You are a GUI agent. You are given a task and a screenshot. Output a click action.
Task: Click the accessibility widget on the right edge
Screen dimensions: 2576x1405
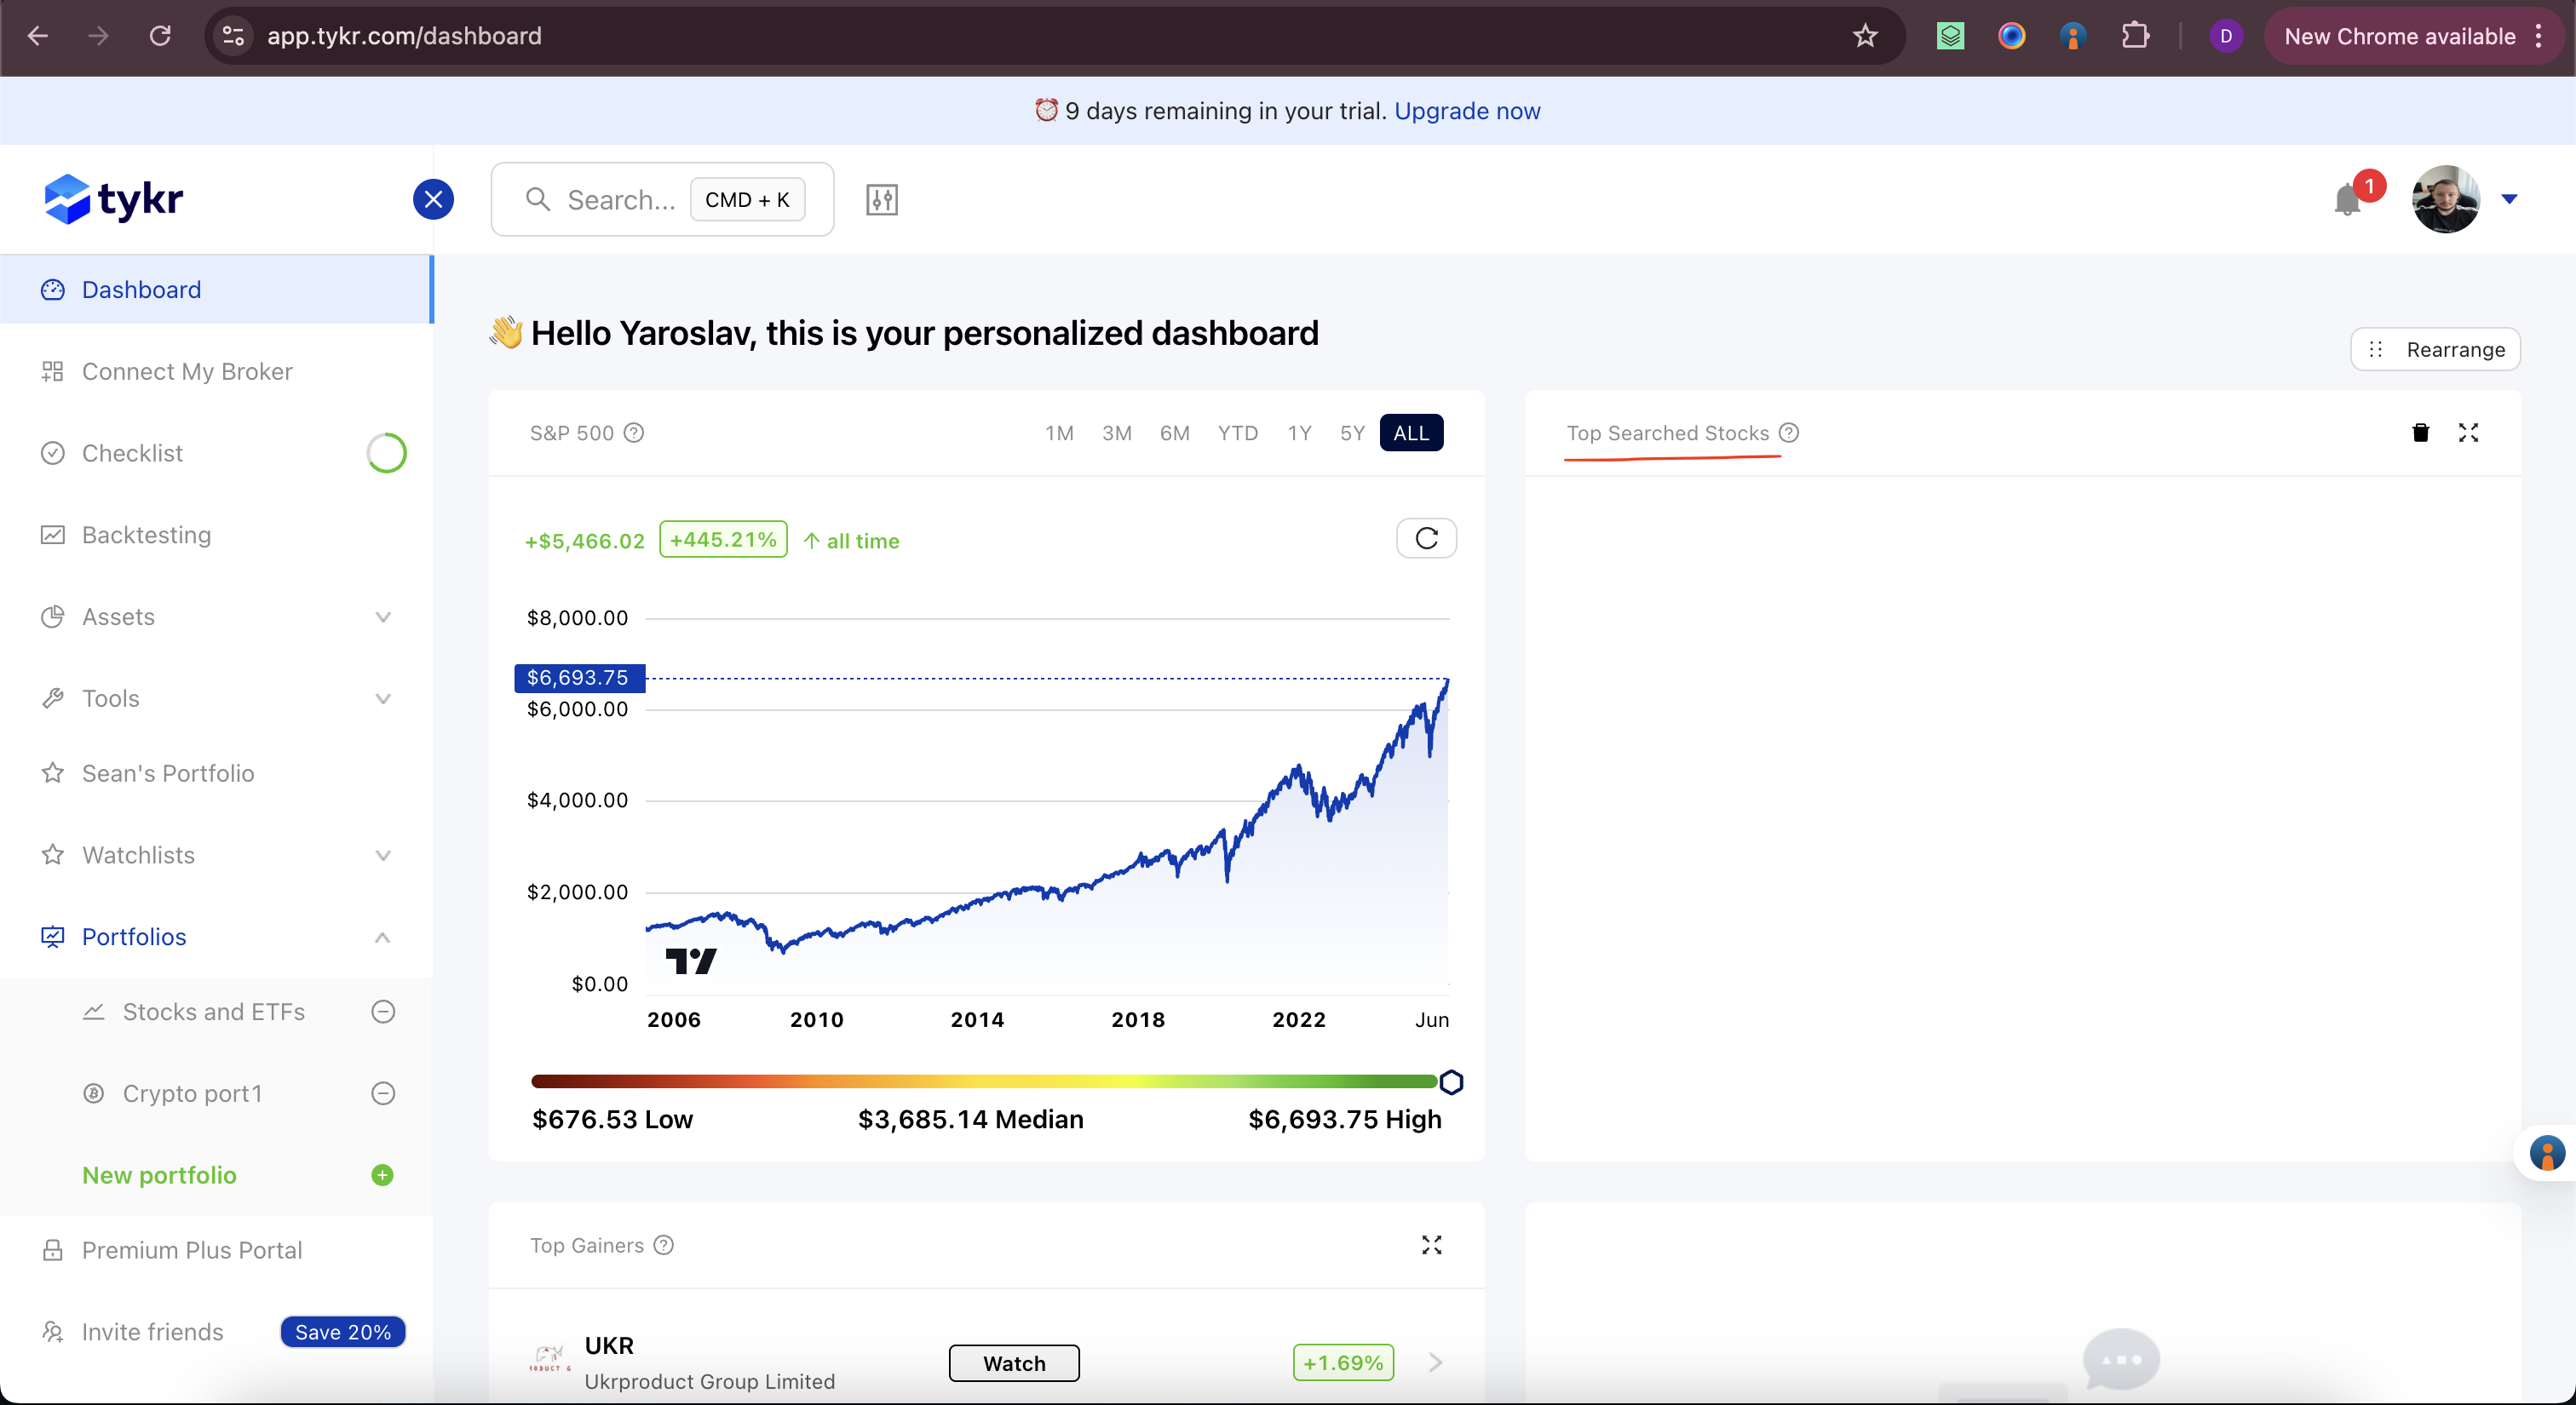2546,1153
